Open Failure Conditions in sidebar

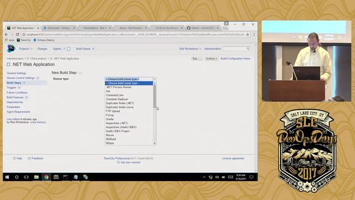[x=17, y=93]
